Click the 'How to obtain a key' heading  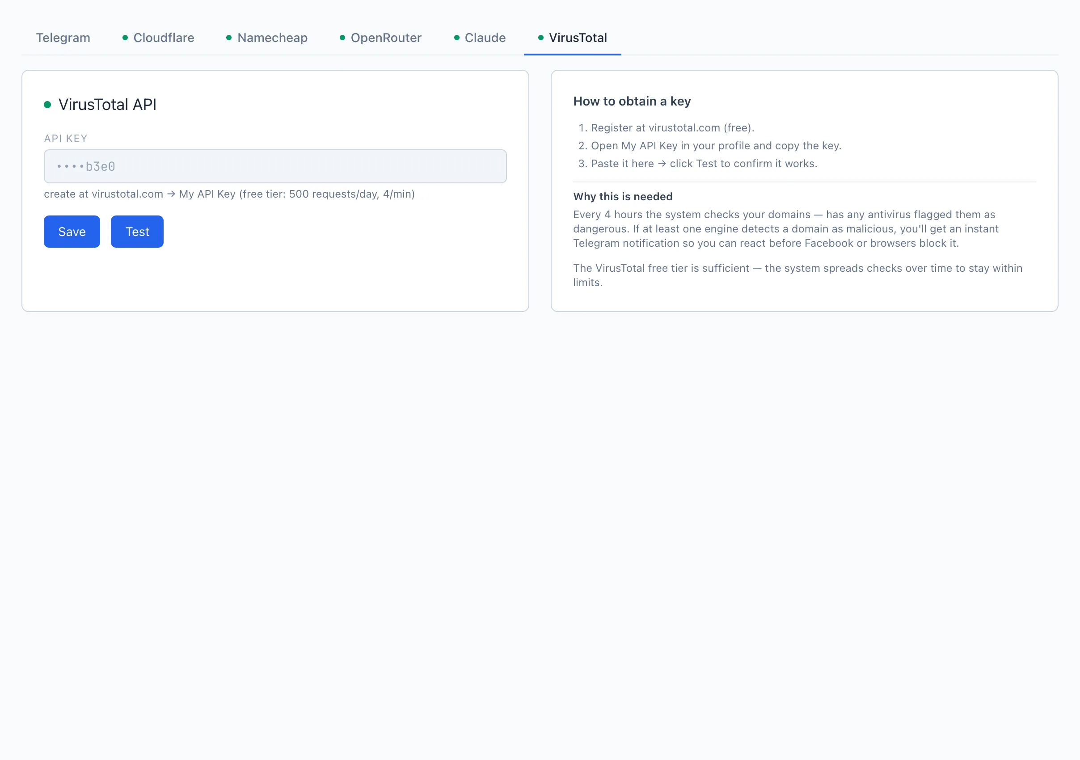pos(632,101)
